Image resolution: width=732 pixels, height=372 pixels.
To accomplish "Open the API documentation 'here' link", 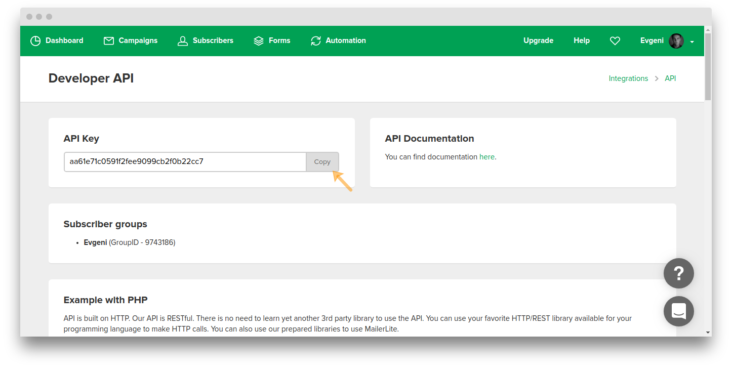I will pos(486,157).
